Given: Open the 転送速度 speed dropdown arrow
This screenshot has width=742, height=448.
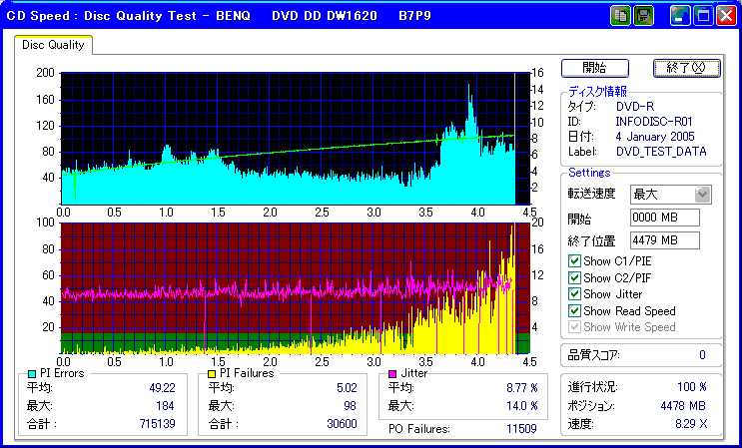Looking at the screenshot, I should 702,195.
